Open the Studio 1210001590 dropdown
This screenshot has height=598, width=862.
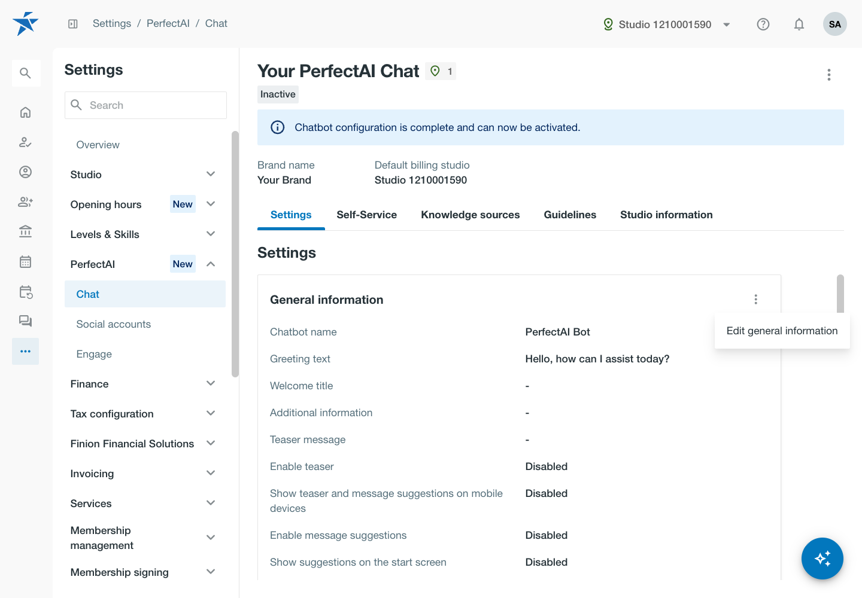coord(667,25)
